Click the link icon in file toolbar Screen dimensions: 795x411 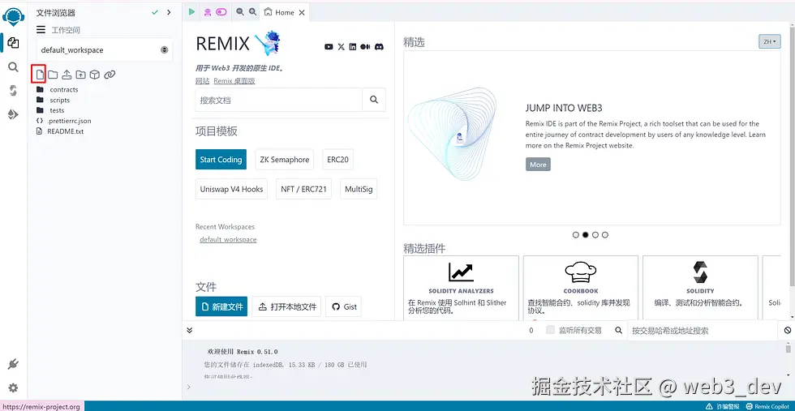pyautogui.click(x=110, y=75)
